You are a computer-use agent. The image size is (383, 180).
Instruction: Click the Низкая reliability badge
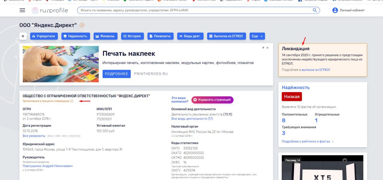point(292,97)
